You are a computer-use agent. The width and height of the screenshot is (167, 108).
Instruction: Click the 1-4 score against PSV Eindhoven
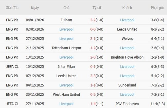[x=93, y=104]
